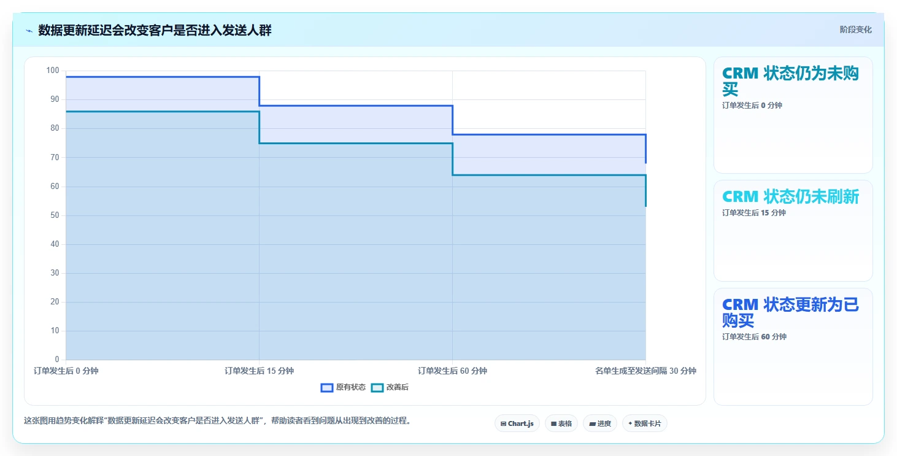This screenshot has height=456, width=897.
Task: Open the CRM 状态仍为未购买 card
Action: coord(793,115)
